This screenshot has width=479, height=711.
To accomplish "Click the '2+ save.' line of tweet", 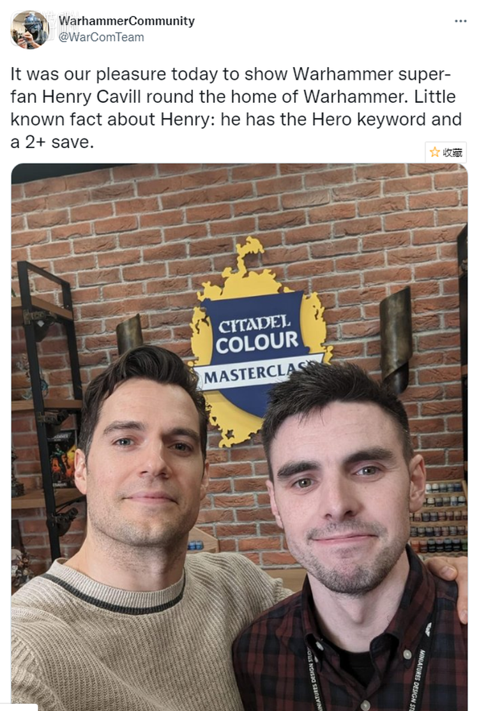I will [52, 142].
